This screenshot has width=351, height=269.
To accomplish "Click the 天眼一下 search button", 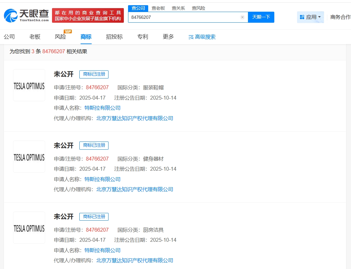I will click(261, 17).
